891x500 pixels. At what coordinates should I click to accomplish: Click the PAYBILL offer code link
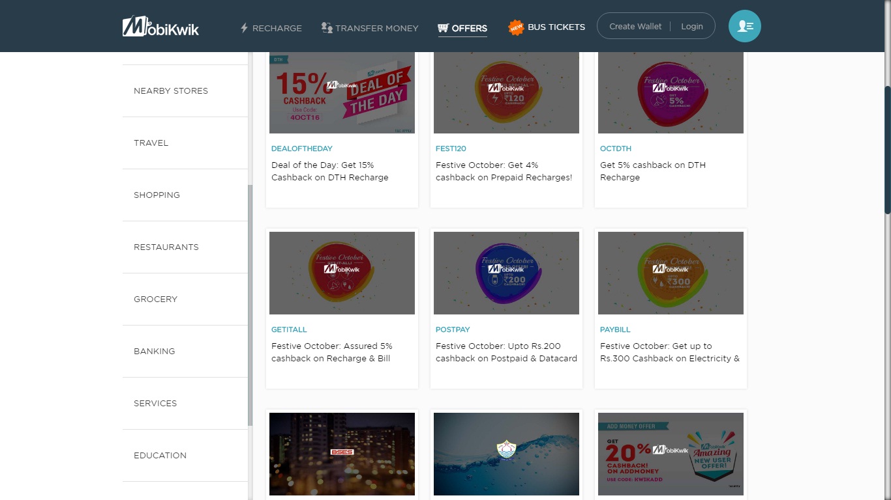(x=615, y=329)
